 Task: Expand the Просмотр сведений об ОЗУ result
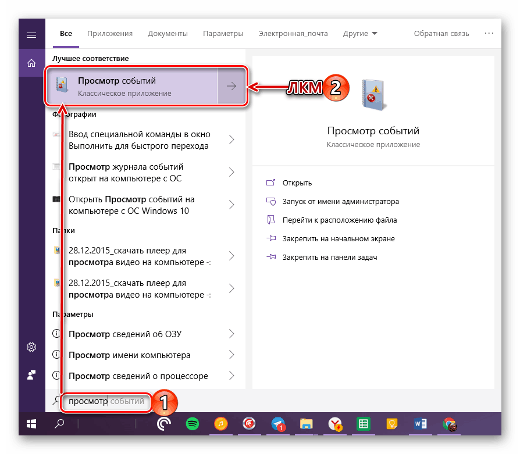(x=231, y=334)
